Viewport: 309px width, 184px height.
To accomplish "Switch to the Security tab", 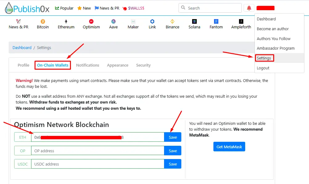I will 143,65.
